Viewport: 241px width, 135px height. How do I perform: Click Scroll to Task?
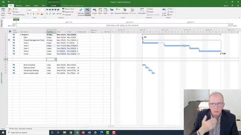pyautogui.click(x=164, y=12)
